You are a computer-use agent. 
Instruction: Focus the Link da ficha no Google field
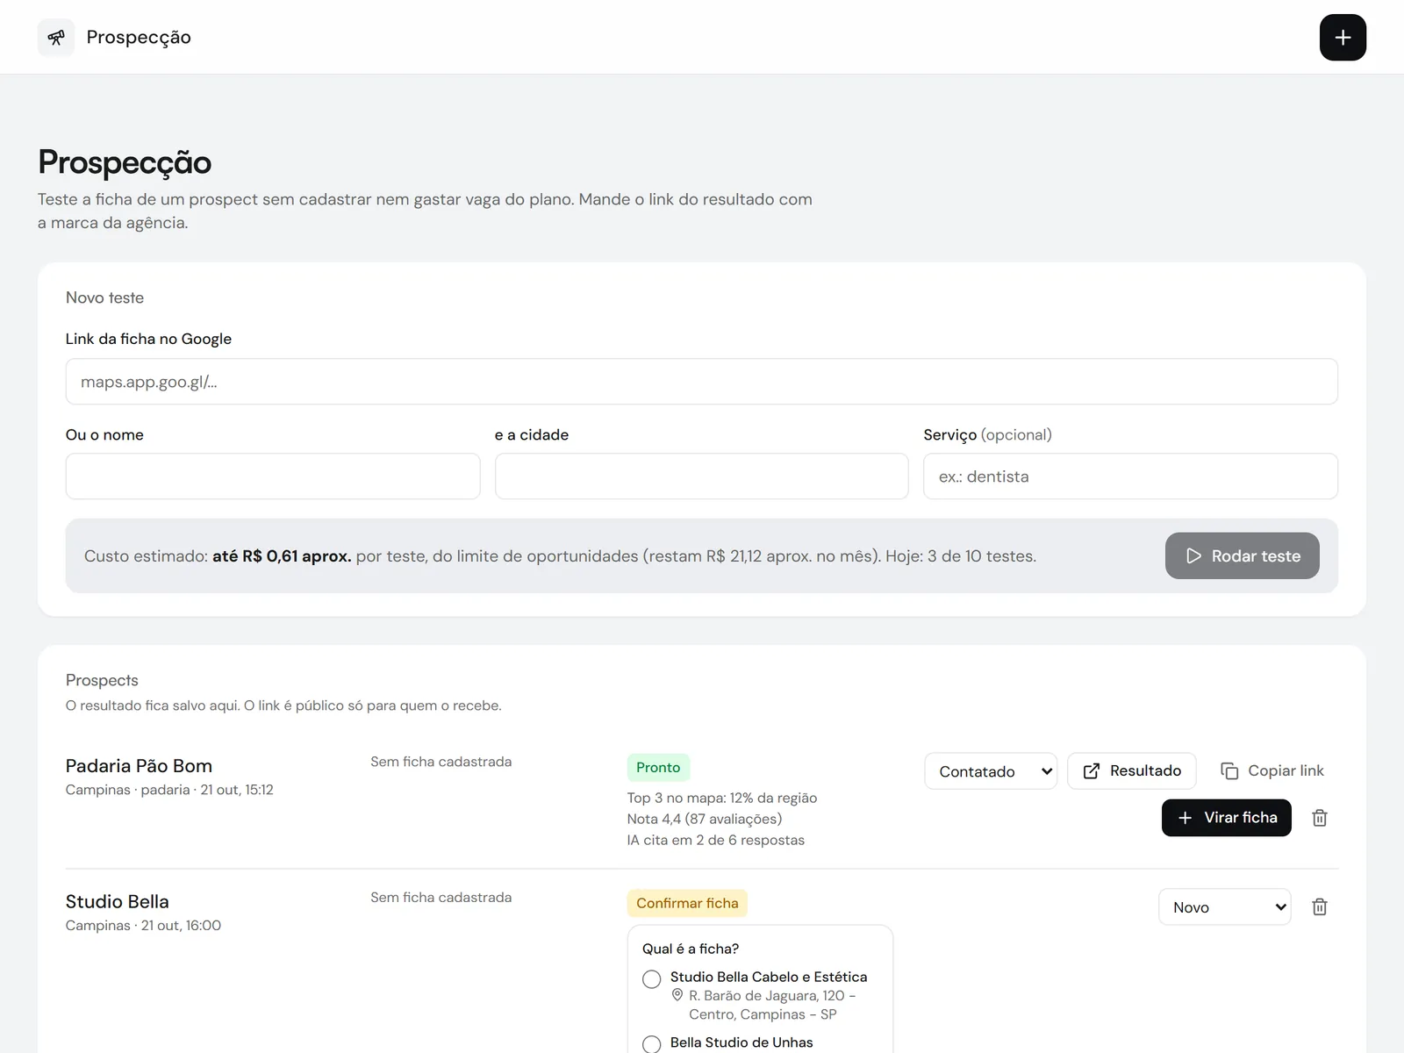[x=701, y=382]
